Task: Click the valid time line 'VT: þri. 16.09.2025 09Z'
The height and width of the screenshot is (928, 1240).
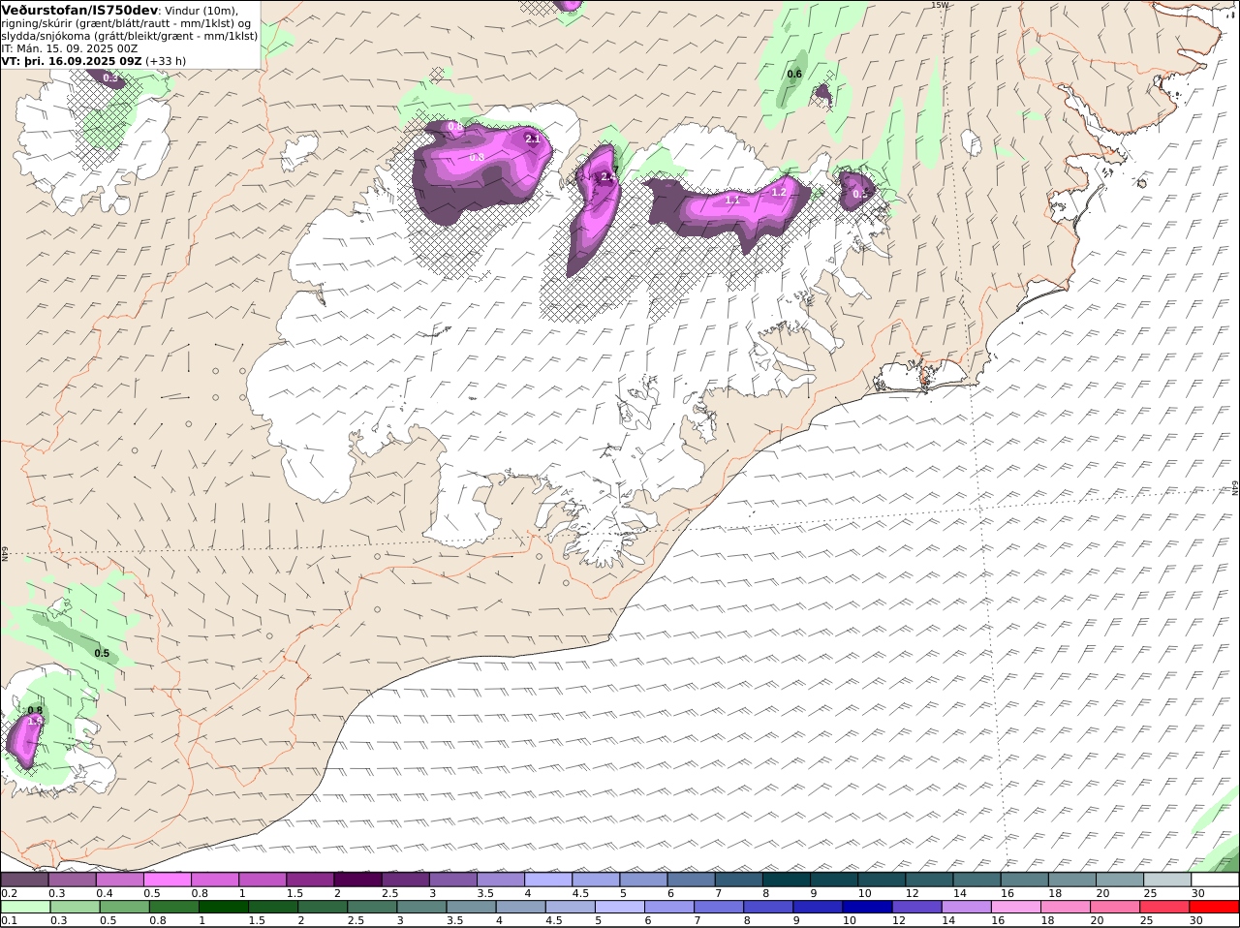Action: [72, 61]
